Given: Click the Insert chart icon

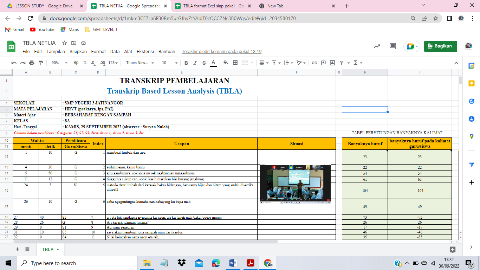Looking at the screenshot, I should pos(332,63).
